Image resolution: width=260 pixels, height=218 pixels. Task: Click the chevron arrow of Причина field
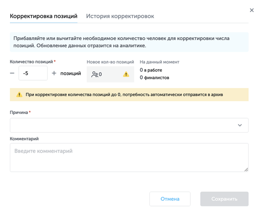click(x=240, y=125)
